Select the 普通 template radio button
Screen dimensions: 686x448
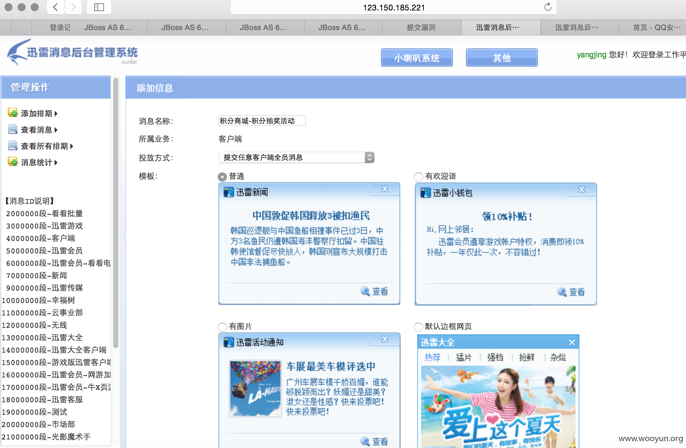pyautogui.click(x=222, y=177)
